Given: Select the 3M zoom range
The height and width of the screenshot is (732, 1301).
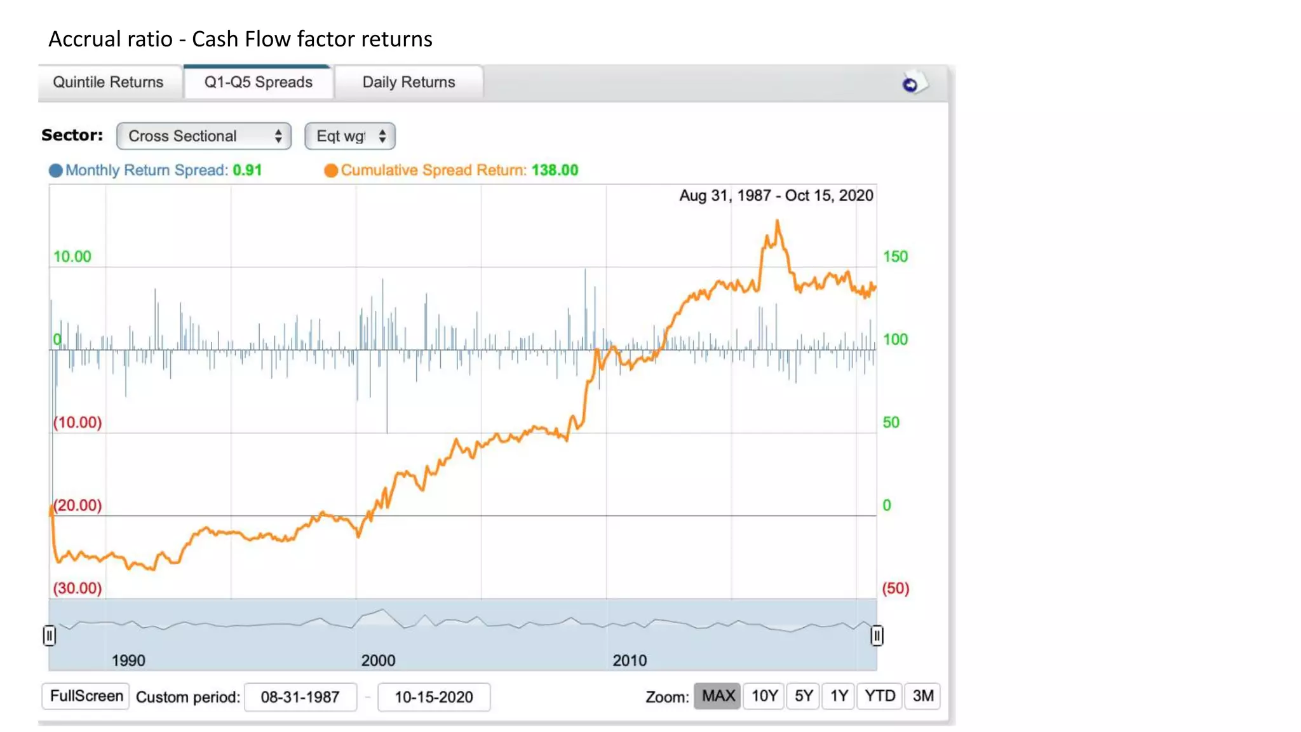Looking at the screenshot, I should 922,696.
